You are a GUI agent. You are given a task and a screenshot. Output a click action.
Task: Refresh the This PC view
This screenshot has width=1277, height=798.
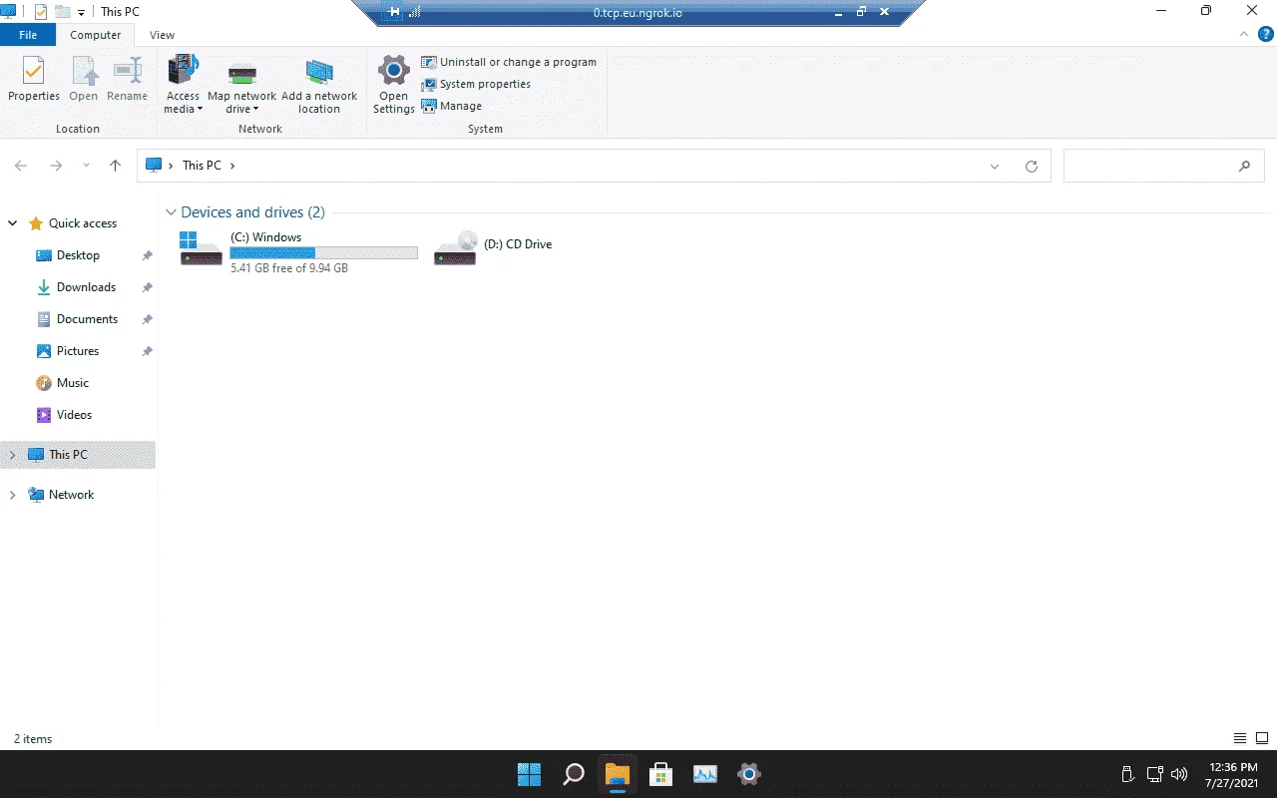point(1032,167)
